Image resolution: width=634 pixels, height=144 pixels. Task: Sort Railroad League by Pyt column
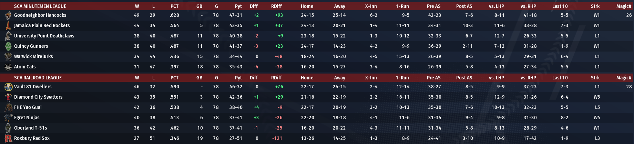click(x=238, y=78)
